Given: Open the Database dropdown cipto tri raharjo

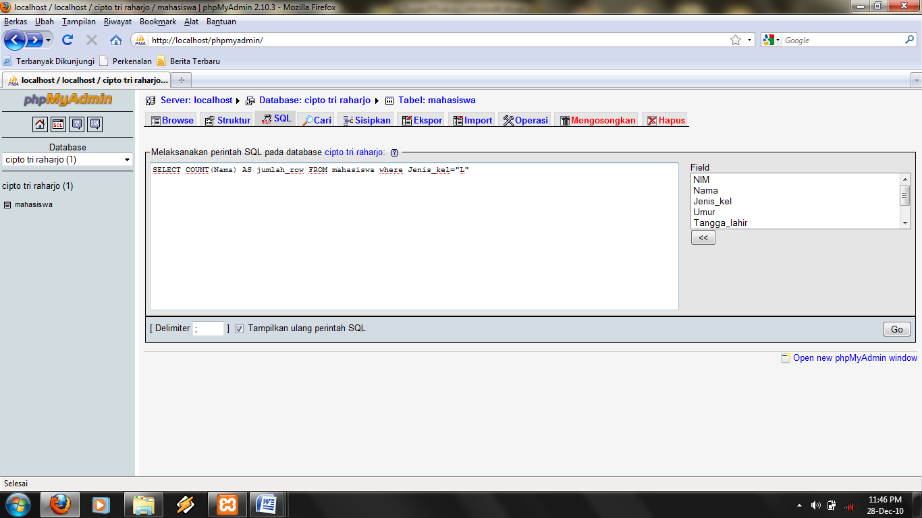Looking at the screenshot, I should pyautogui.click(x=67, y=160).
